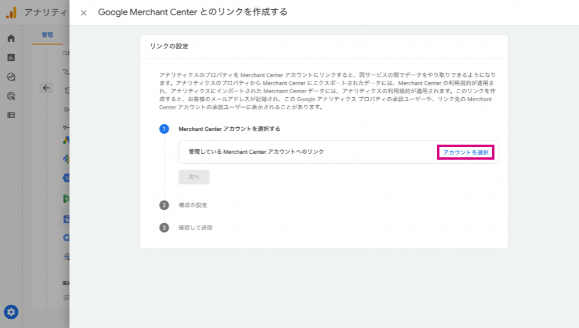Image resolution: width=579 pixels, height=328 pixels.
Task: Close the Merchant Center link dialog
Action: click(84, 13)
